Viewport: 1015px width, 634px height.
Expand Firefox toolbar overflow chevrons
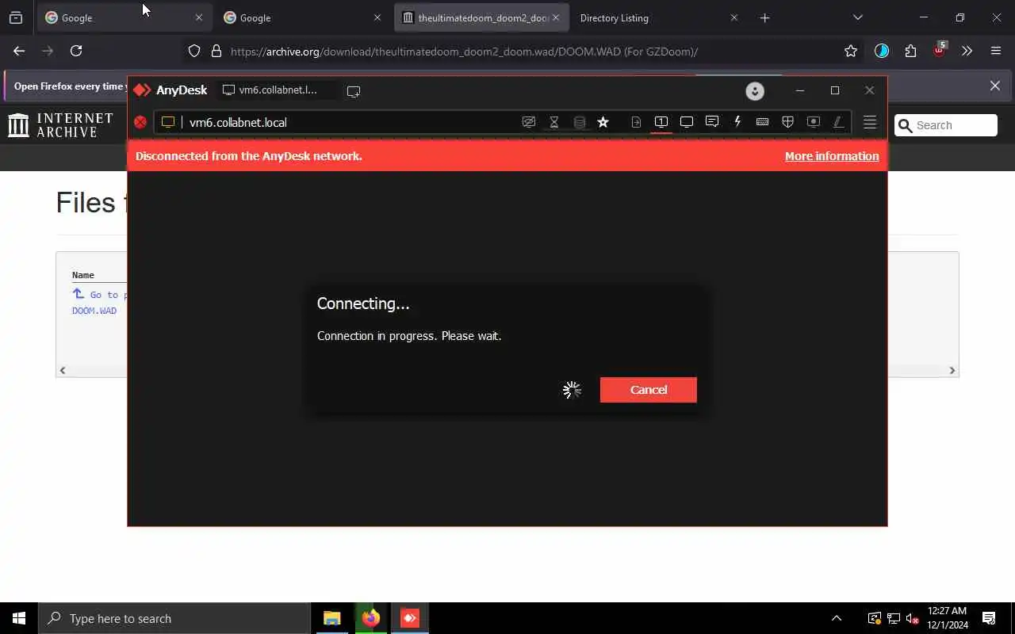[x=967, y=51]
